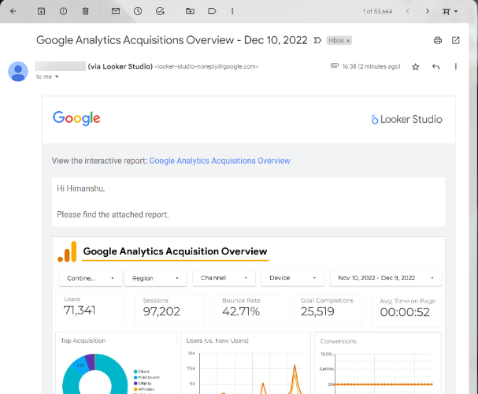Click the attachment paperclip icon
Image resolution: width=478 pixels, height=394 pixels.
(335, 65)
